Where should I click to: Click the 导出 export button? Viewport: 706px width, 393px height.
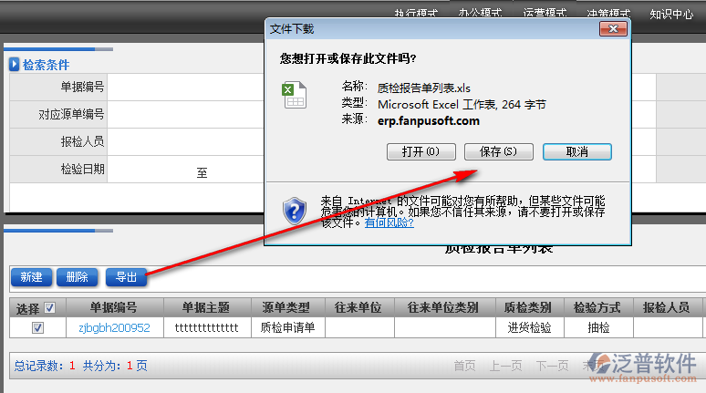[126, 277]
